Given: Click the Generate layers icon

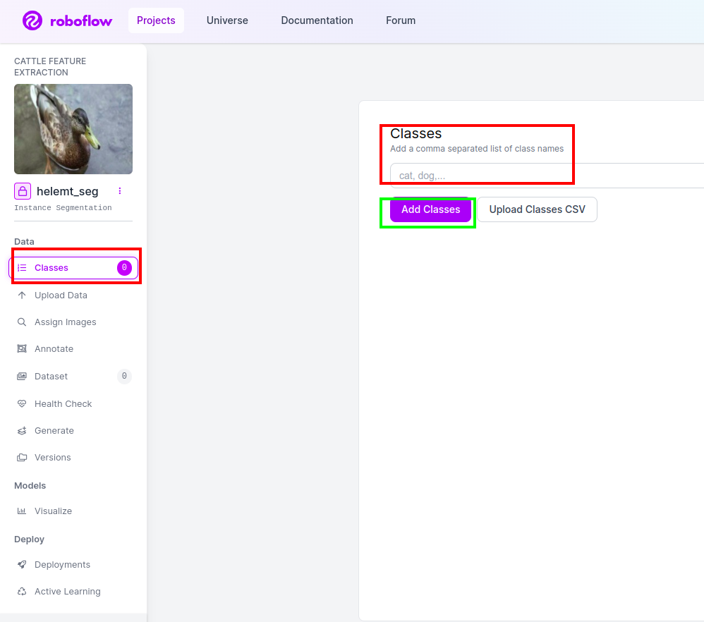Looking at the screenshot, I should click(22, 431).
